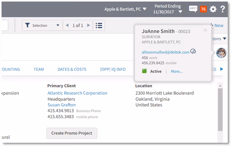Click the 1 of 1 record counter
The width and height of the screenshot is (232, 147).
78,25
